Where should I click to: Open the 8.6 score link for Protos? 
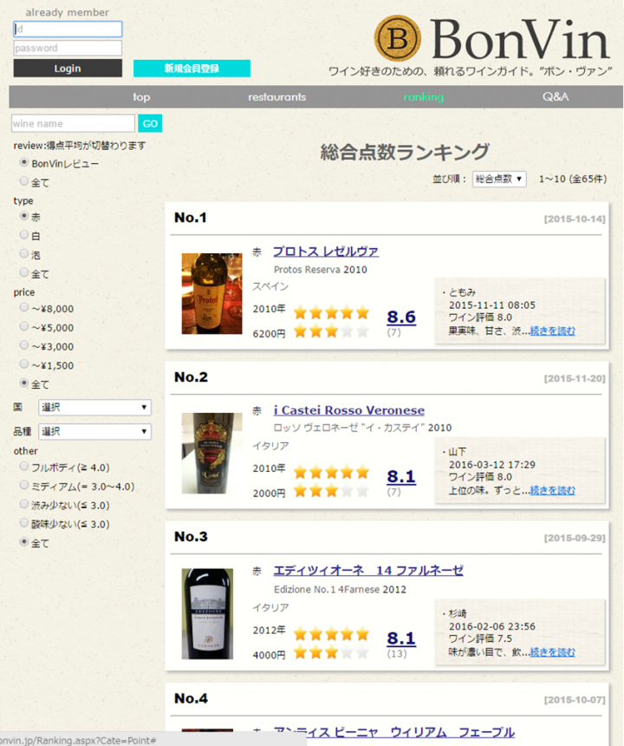[x=401, y=317]
